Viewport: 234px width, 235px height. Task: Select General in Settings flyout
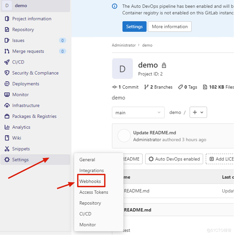(87, 160)
